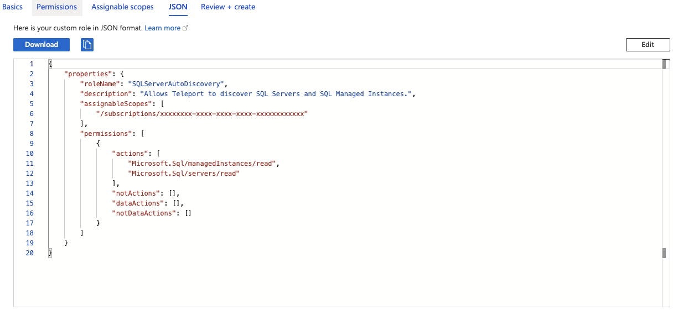Open the Review + create tab
Screen dimensions: 673x310
tap(228, 7)
